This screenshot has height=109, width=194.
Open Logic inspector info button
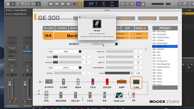click(x=13, y=4)
